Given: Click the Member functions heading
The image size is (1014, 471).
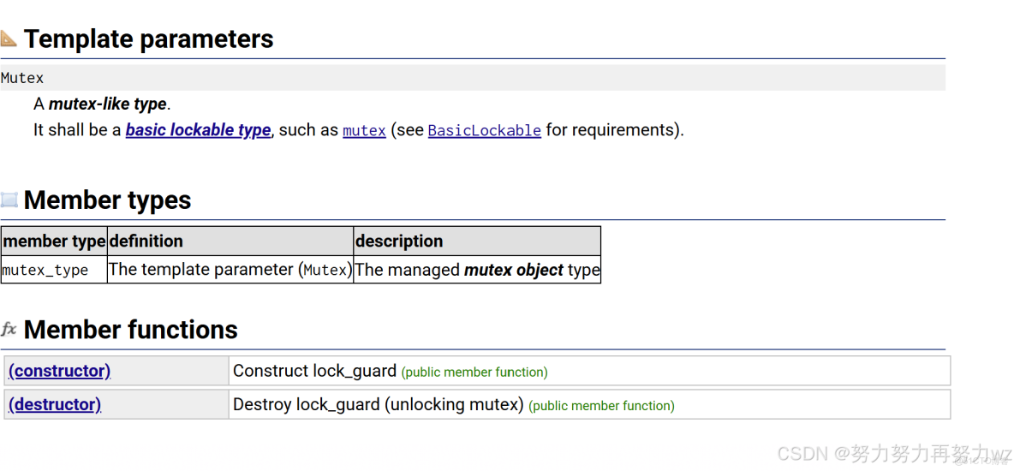Looking at the screenshot, I should (130, 330).
